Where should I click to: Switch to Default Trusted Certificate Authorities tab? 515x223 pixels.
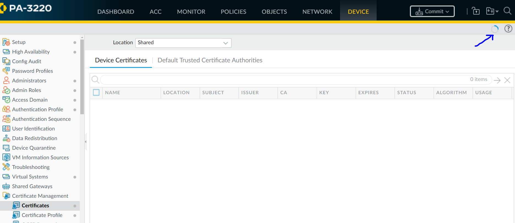pyautogui.click(x=210, y=60)
